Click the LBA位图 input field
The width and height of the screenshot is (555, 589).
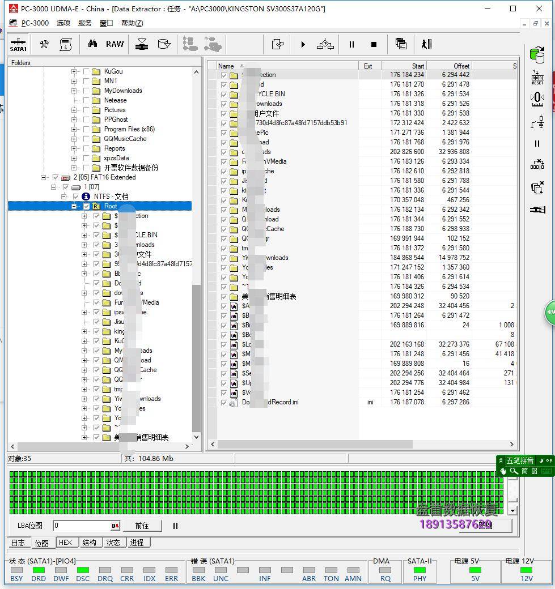pyautogui.click(x=82, y=526)
